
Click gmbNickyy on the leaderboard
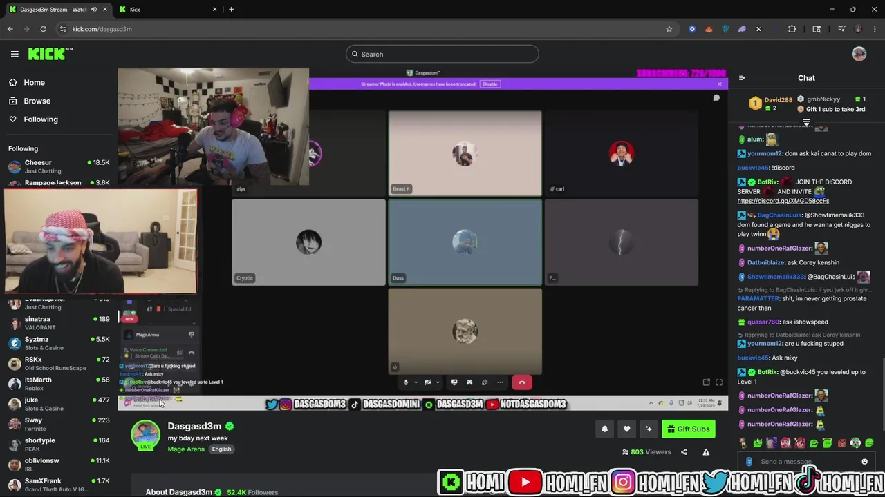click(x=823, y=99)
